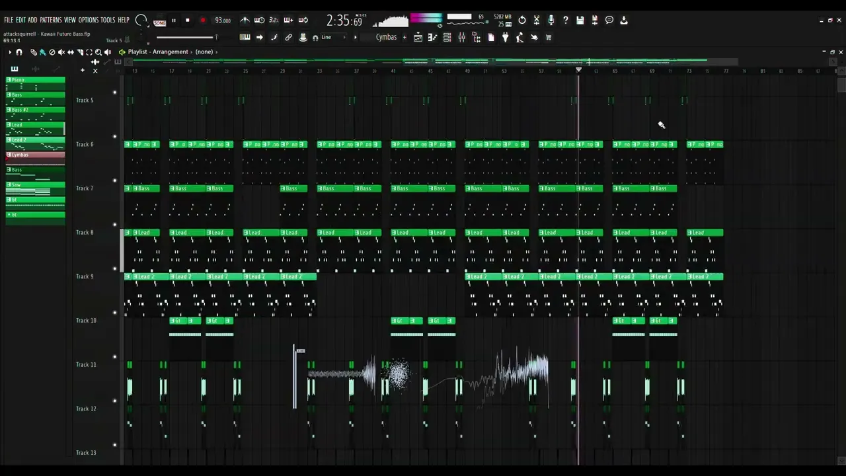
Task: Add new pattern with plus button
Action: [x=404, y=37]
